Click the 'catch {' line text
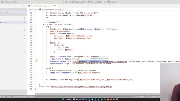Screen dimensions: 180x101 (x=49, y=68)
